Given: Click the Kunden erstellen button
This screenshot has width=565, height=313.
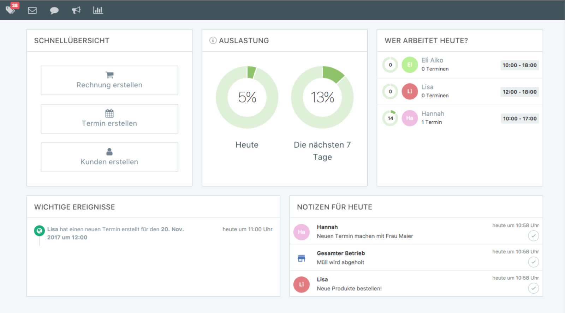Looking at the screenshot, I should (x=109, y=157).
